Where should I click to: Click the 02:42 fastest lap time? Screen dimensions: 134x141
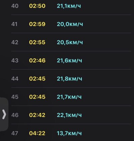tap(37, 115)
